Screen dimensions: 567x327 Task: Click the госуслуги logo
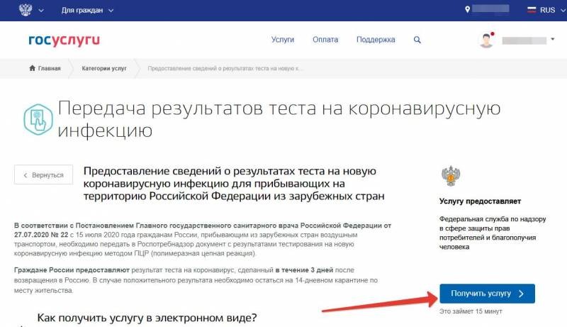point(64,40)
